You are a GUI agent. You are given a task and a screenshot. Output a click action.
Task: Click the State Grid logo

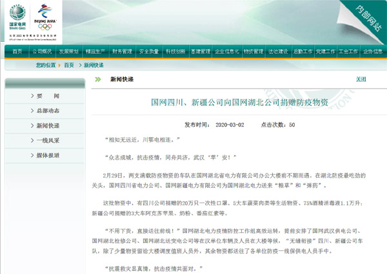pos(17,17)
